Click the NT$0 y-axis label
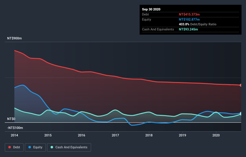Image resolution: width=246 pixels, height=157 pixels. coord(11,119)
